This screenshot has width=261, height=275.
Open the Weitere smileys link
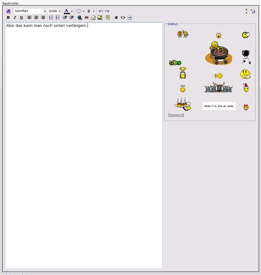176,115
